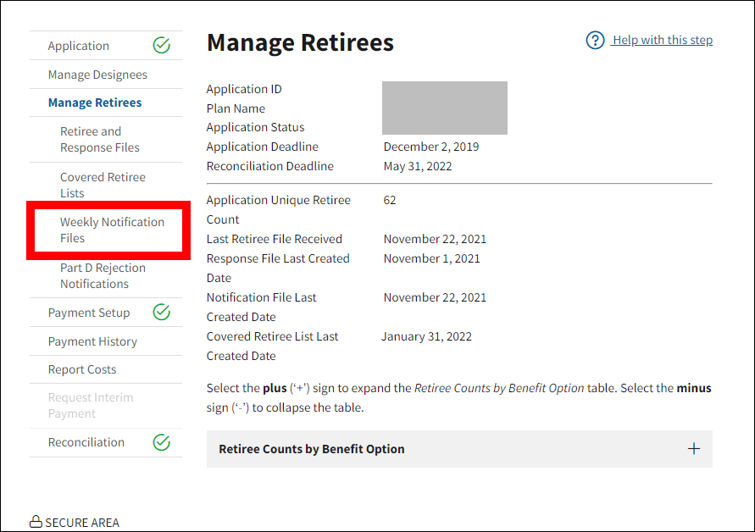Open the Payment Setup section
The width and height of the screenshot is (755, 532).
tap(89, 313)
